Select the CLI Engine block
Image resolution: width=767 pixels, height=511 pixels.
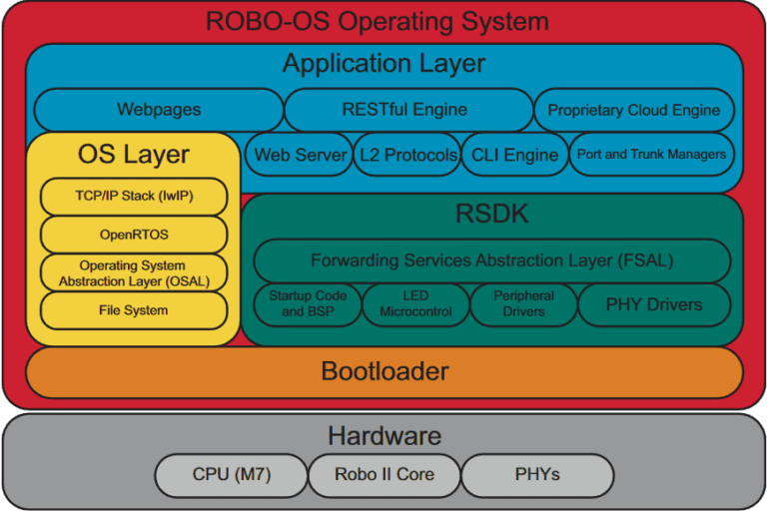pyautogui.click(x=515, y=155)
